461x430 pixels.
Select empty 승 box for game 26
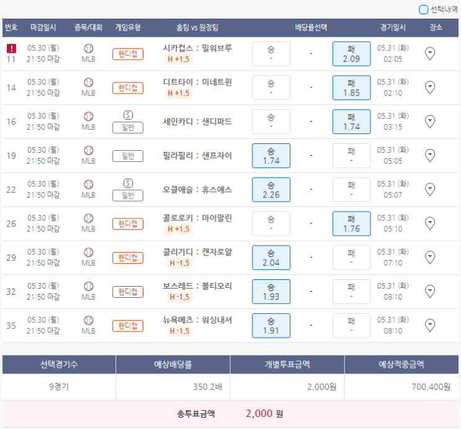(271, 223)
